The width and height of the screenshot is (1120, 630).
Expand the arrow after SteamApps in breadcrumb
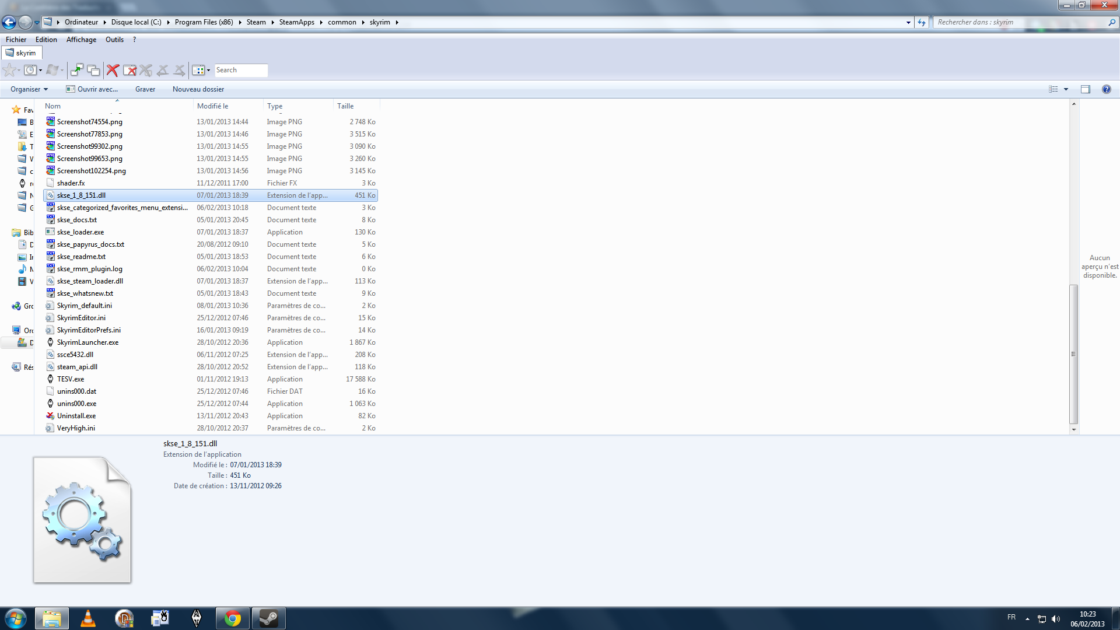(321, 22)
